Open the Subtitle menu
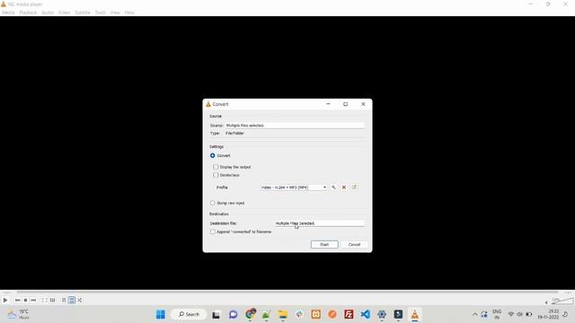Screen dimensions: 575x323 tap(83, 13)
